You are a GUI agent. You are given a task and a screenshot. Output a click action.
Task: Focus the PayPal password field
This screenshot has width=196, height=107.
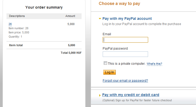pos(125,54)
